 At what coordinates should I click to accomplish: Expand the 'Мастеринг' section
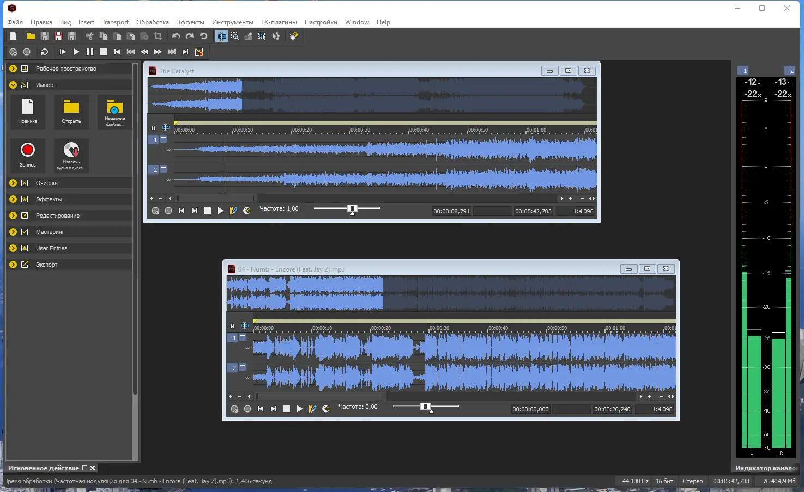[13, 232]
